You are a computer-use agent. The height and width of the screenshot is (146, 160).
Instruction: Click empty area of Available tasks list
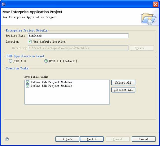tap(67, 96)
